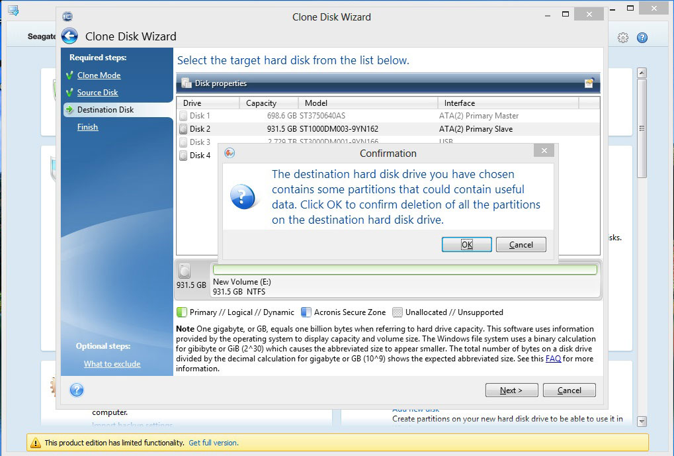This screenshot has width=674, height=456.
Task: Go to Source Disk step
Action: [x=97, y=93]
